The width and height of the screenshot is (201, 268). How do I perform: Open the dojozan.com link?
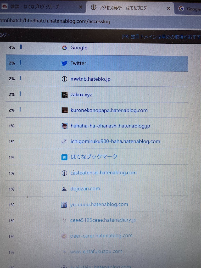point(85,188)
